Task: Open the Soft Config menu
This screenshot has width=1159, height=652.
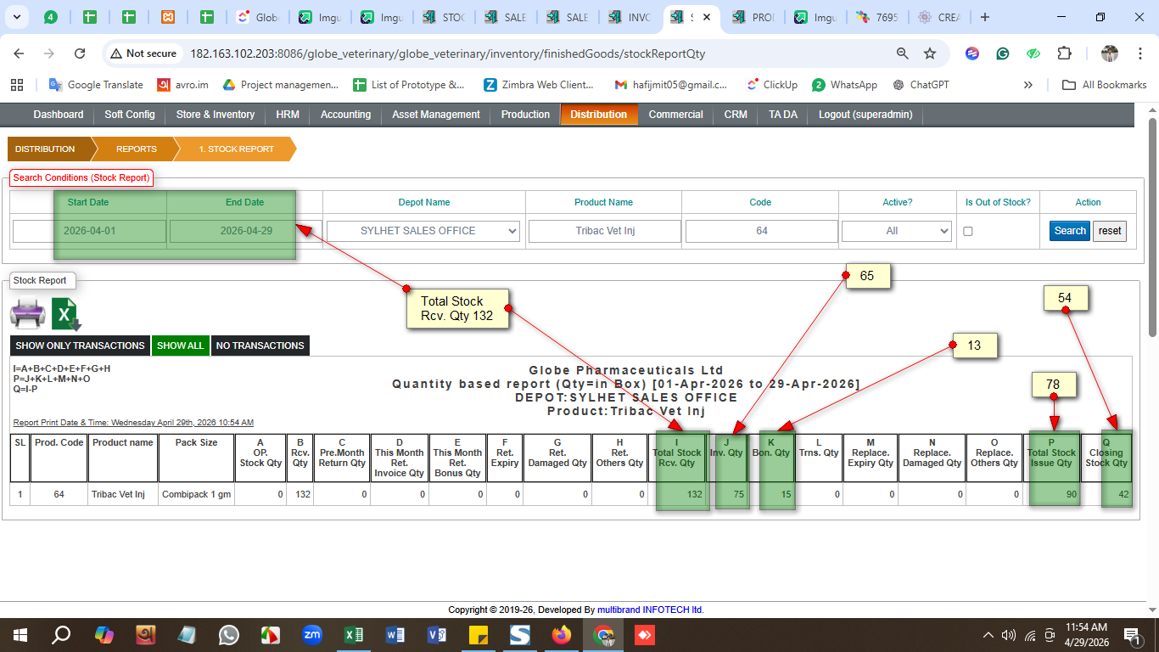Action: [130, 115]
